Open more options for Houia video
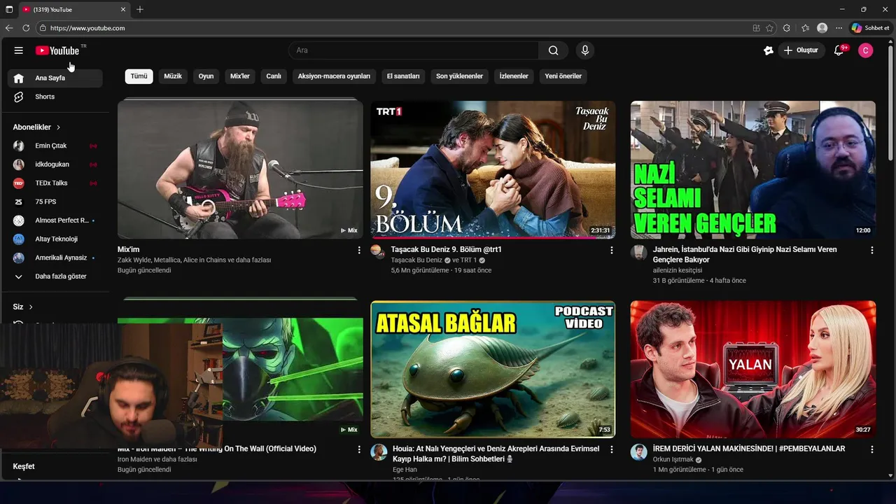 [612, 449]
